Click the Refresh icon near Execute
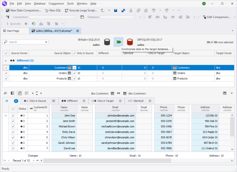This screenshot has height=172, width=237. tap(34, 24)
